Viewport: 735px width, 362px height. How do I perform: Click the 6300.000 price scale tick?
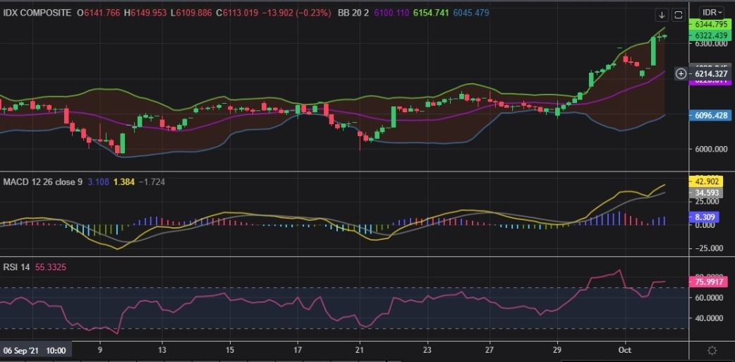point(710,43)
